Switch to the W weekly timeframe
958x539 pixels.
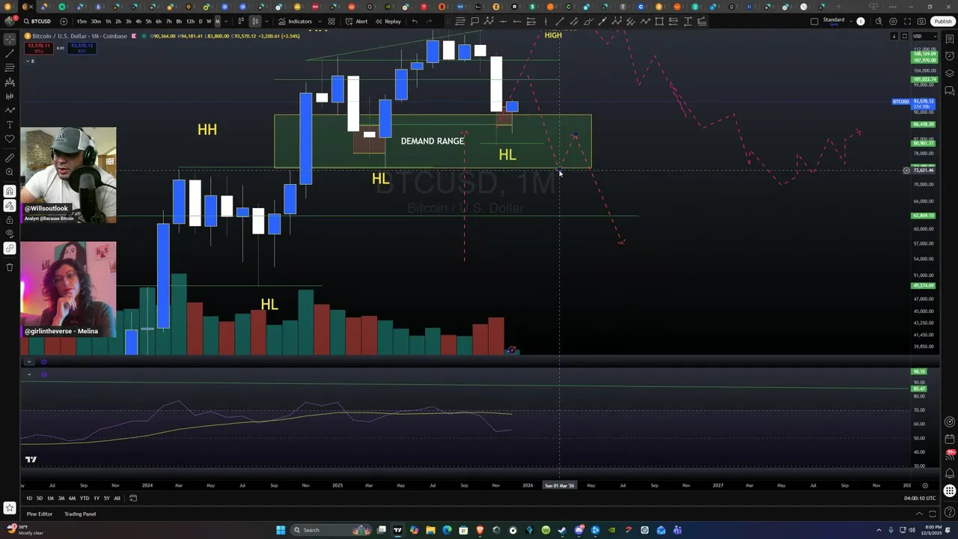[209, 21]
